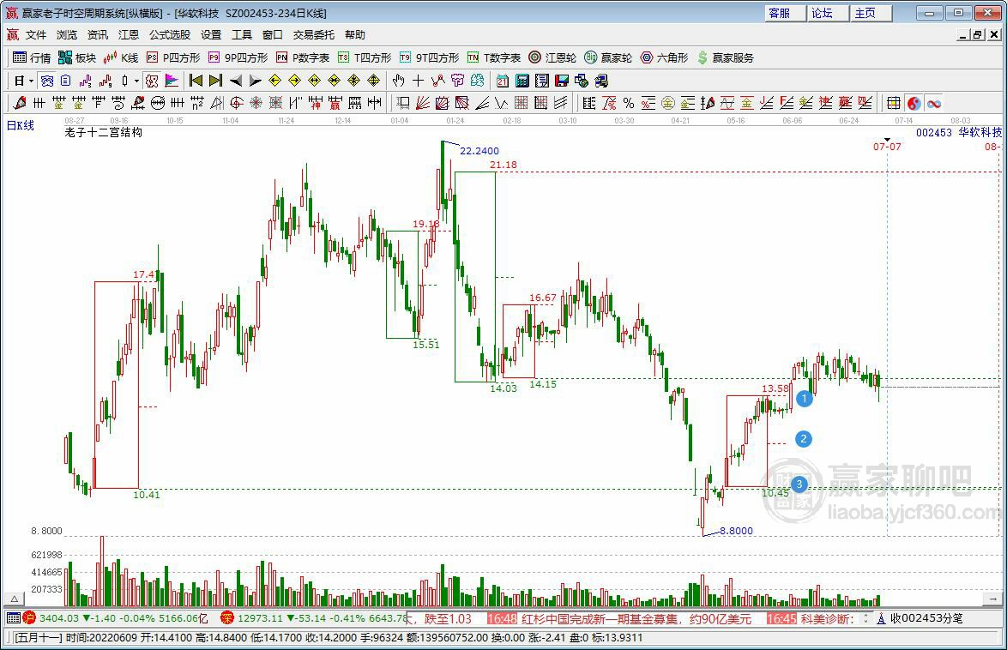Open the 赢家轮 wheel tool
The width and height of the screenshot is (1007, 650).
pyautogui.click(x=608, y=57)
